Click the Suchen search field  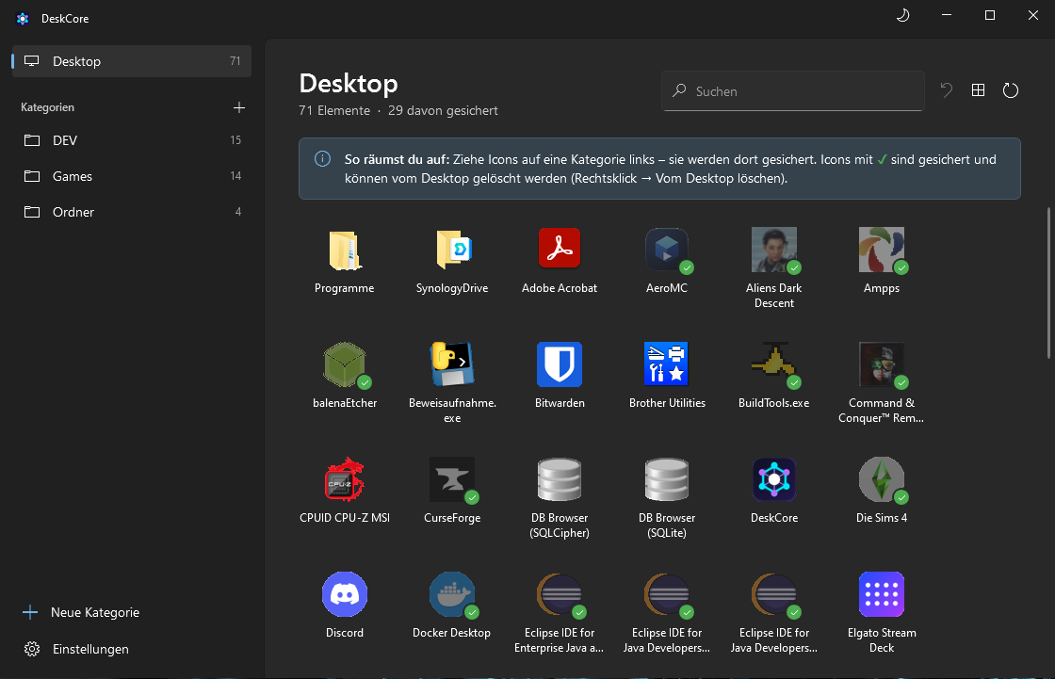(x=792, y=90)
